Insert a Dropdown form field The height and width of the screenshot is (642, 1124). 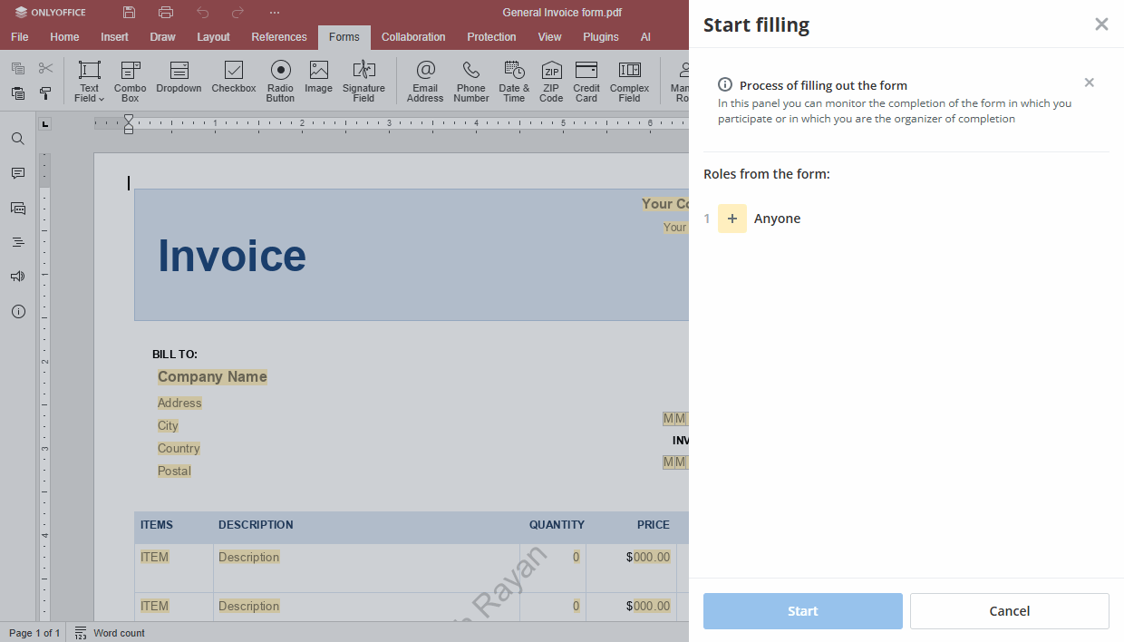point(179,76)
